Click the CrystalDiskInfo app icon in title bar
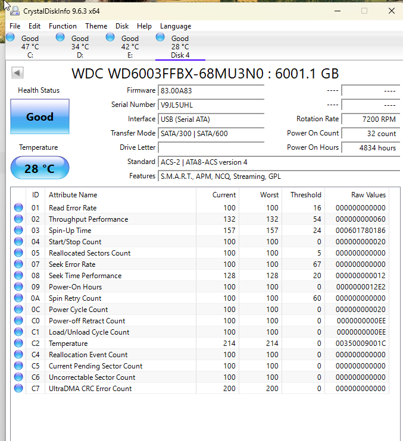 15,11
